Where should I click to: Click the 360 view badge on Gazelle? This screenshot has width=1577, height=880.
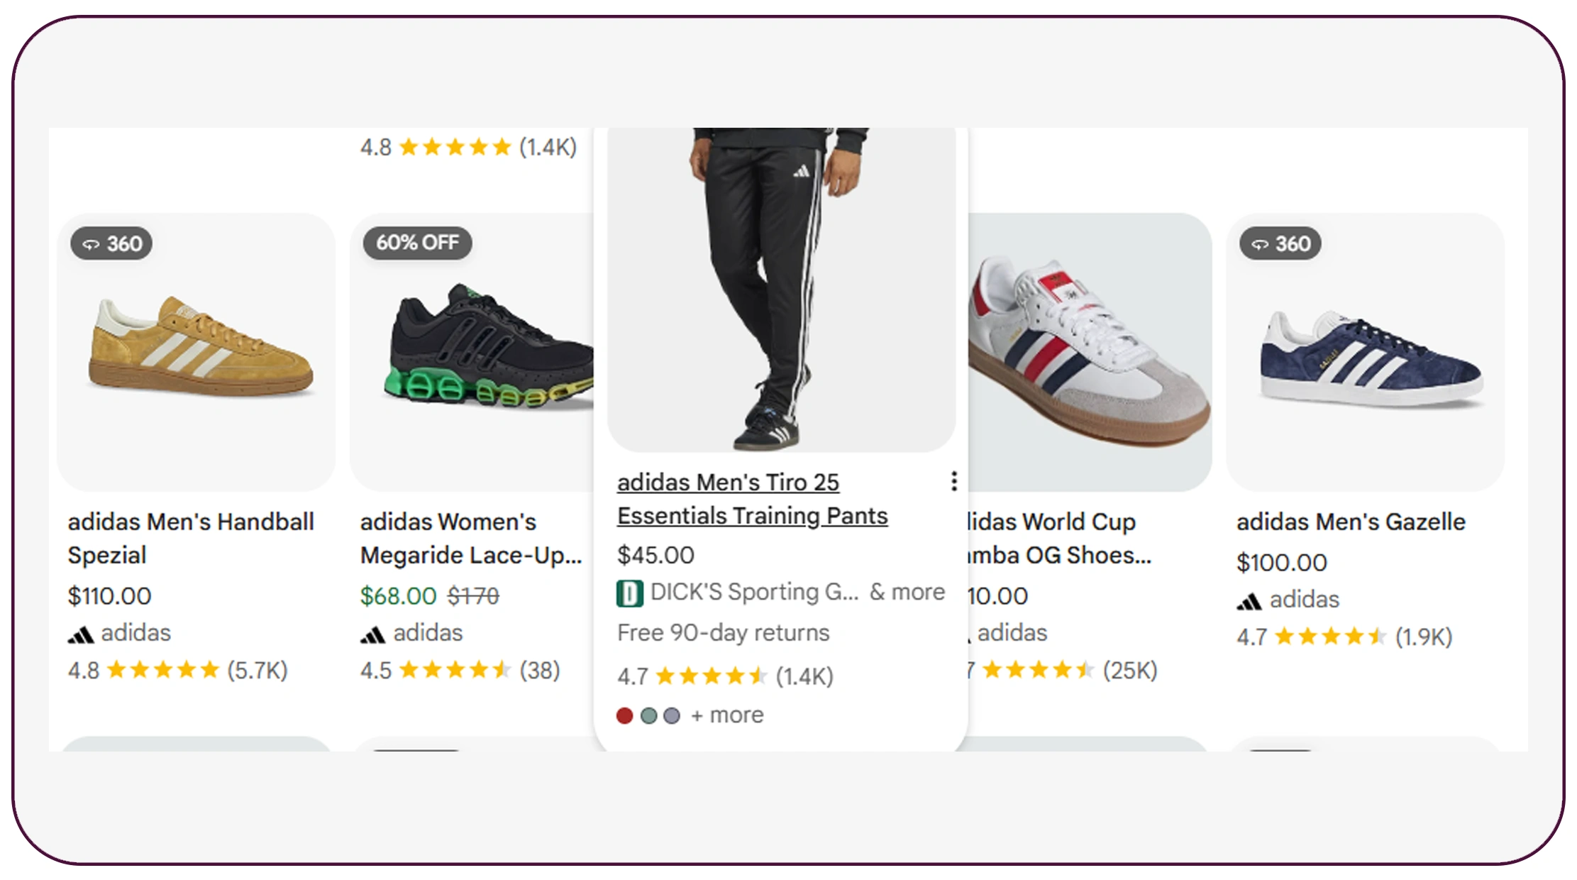(1280, 243)
